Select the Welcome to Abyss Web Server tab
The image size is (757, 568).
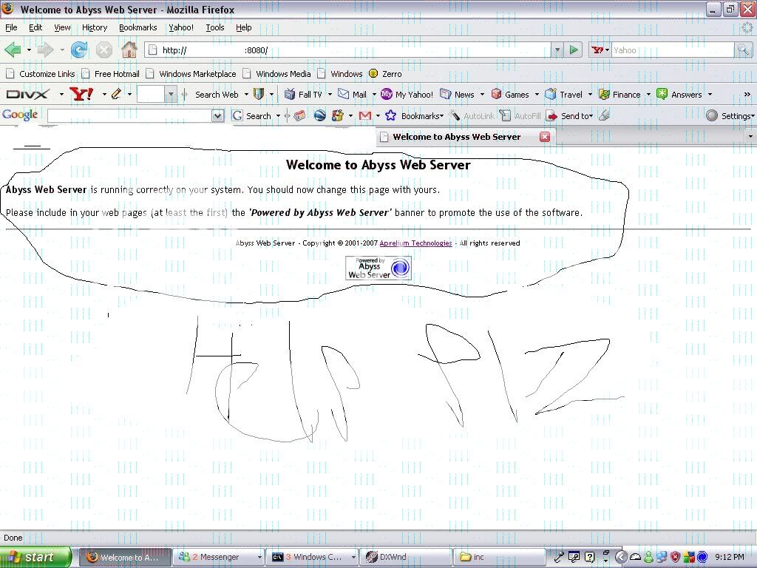[456, 137]
